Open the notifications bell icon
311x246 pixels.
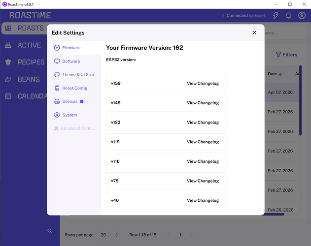289,16
